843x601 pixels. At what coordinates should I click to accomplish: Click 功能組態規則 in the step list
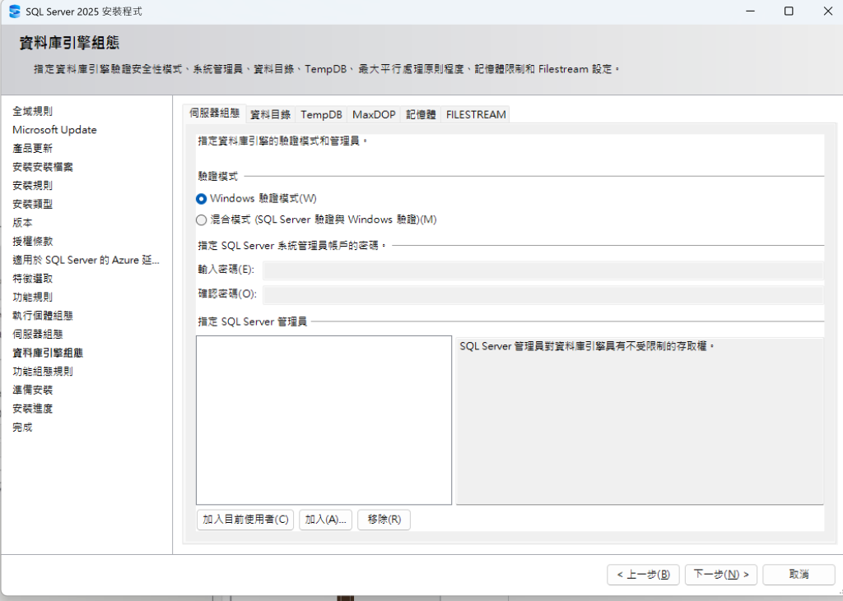(x=43, y=371)
